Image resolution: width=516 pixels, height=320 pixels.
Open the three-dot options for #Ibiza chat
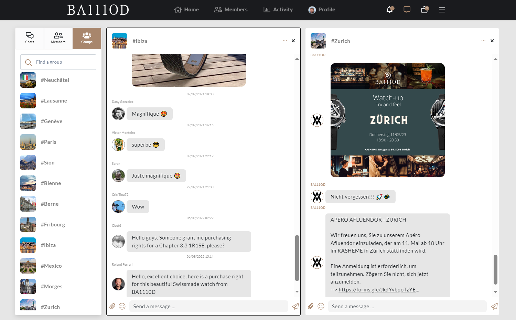click(x=285, y=41)
